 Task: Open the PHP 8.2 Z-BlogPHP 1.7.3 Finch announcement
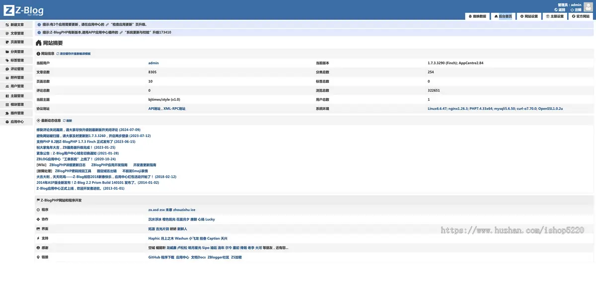pos(86,142)
